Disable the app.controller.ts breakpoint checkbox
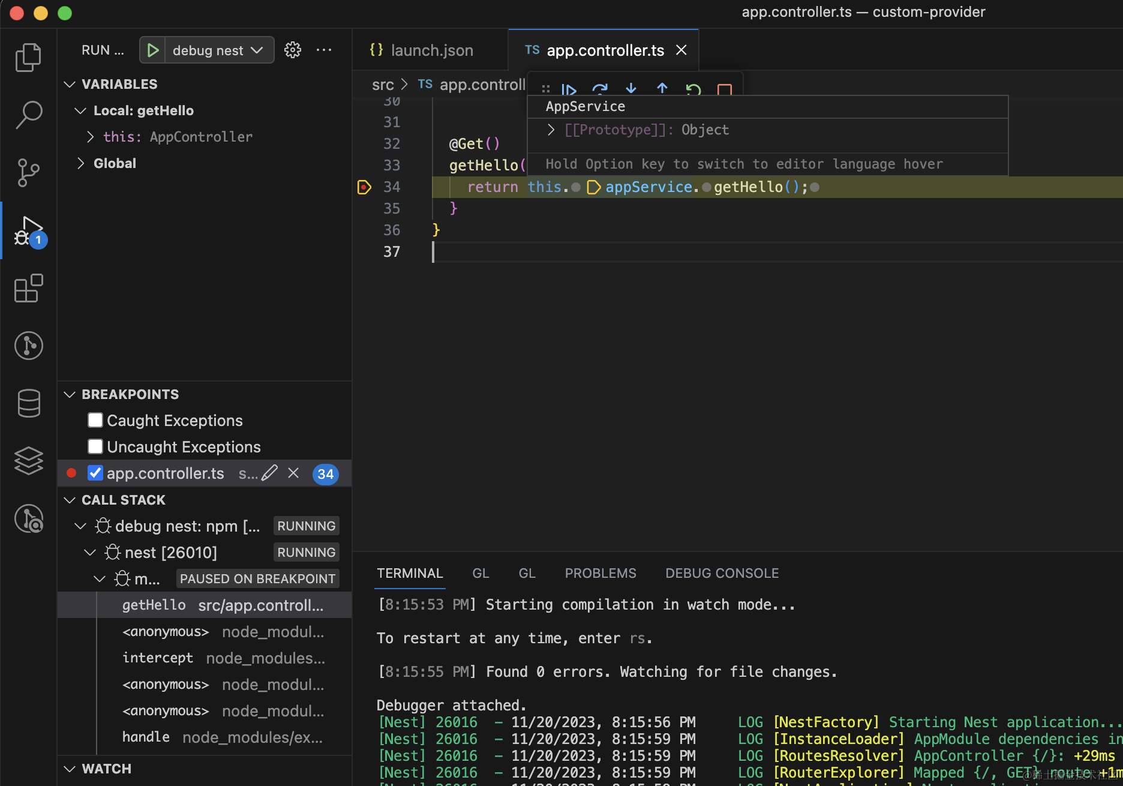 [x=95, y=473]
